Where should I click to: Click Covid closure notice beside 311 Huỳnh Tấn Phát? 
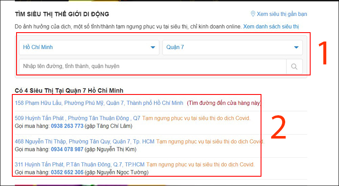[x=200, y=164]
